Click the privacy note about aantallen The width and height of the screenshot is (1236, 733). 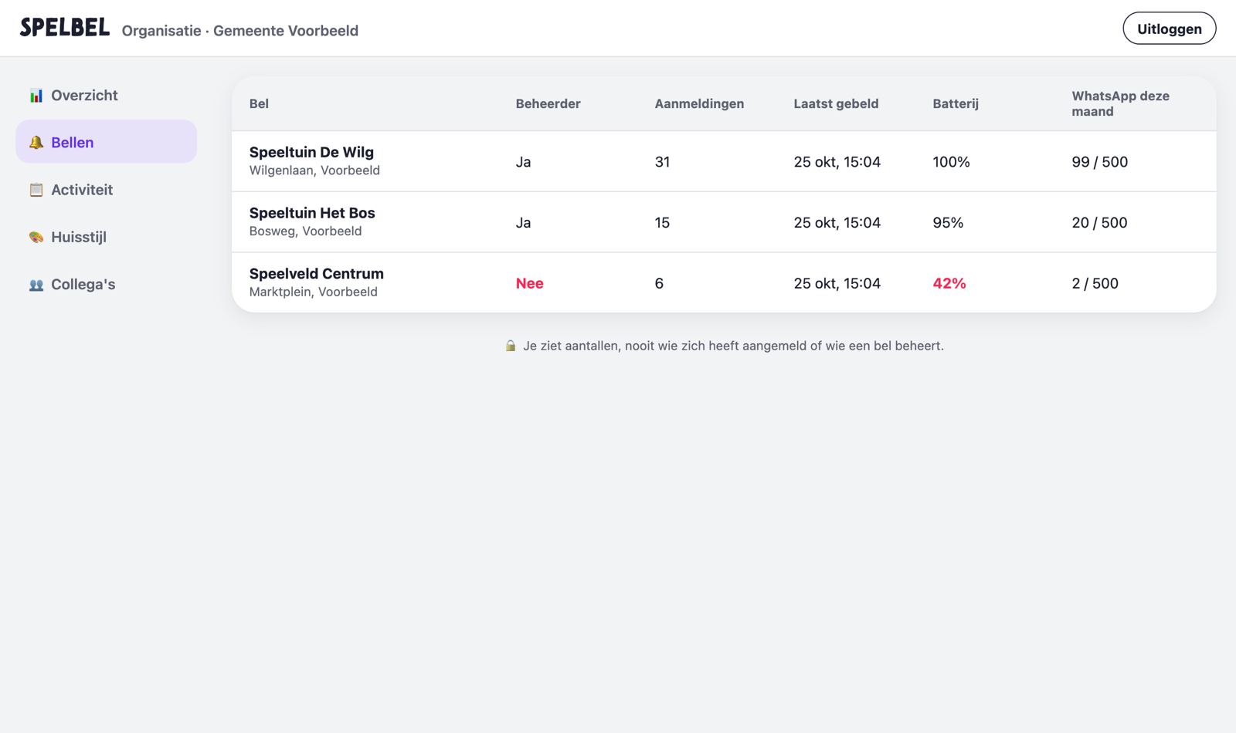[x=733, y=346]
